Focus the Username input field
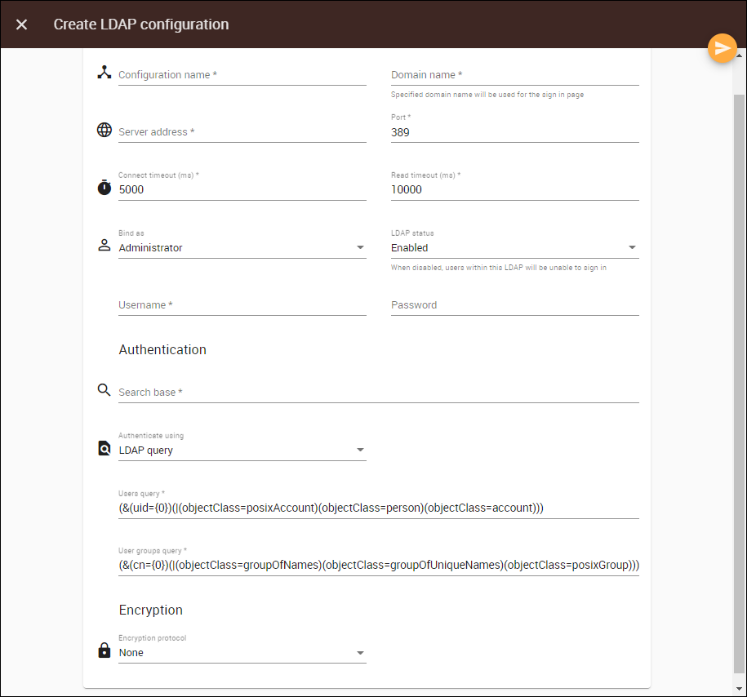747x697 pixels. (x=242, y=305)
